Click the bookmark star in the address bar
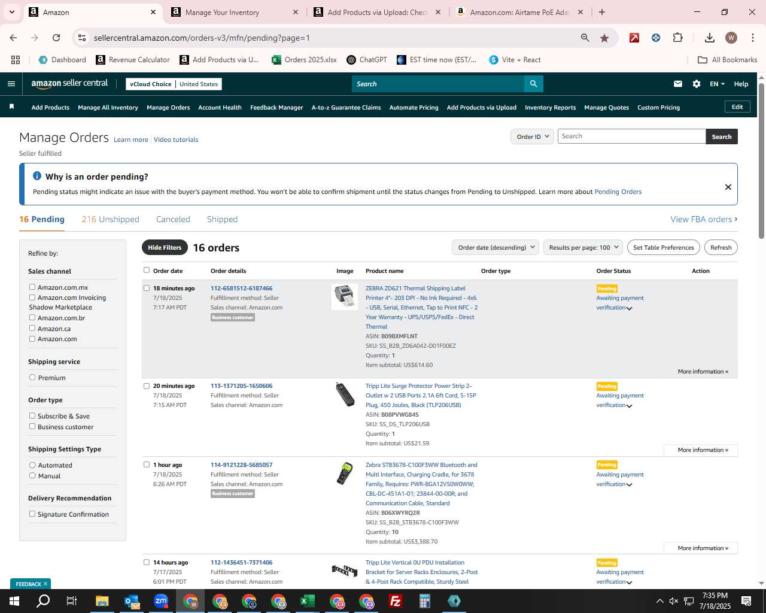Image resolution: width=766 pixels, height=613 pixels. [x=604, y=38]
